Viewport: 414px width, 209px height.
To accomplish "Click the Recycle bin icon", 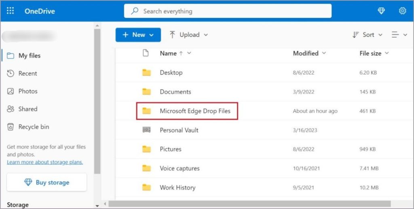I will click(x=10, y=127).
